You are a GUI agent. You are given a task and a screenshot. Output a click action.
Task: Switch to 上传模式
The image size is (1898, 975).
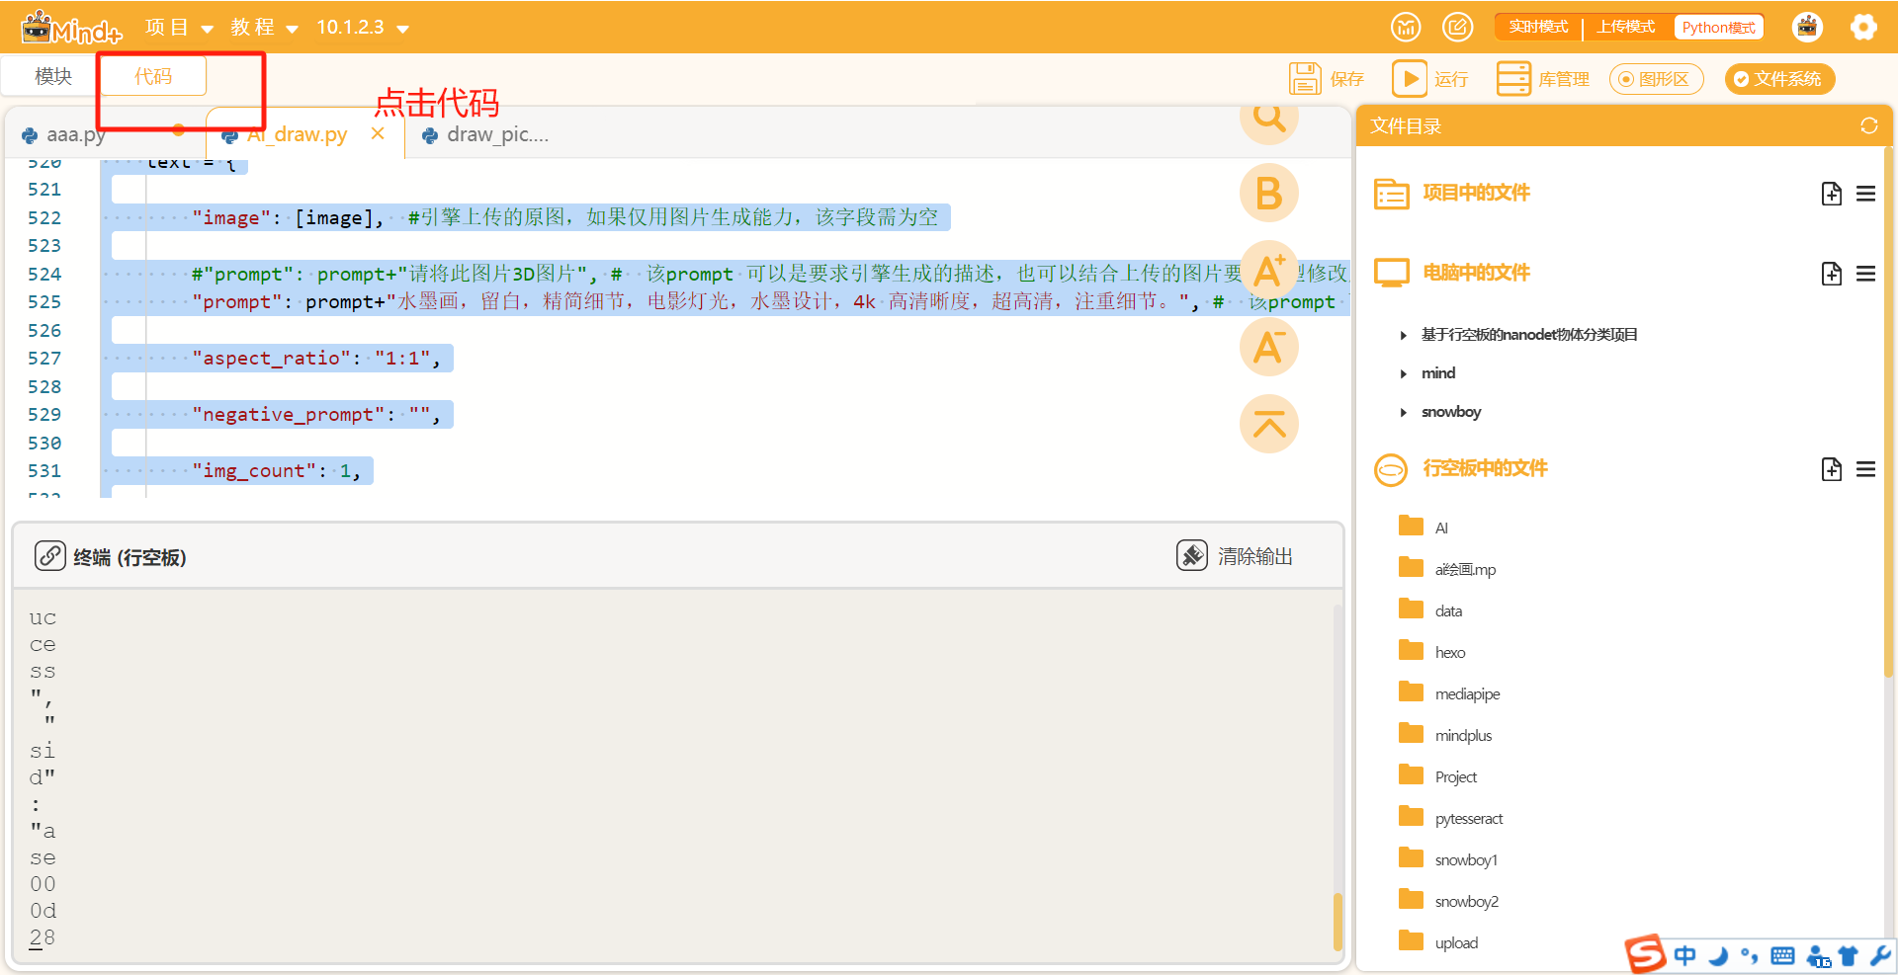tap(1625, 28)
